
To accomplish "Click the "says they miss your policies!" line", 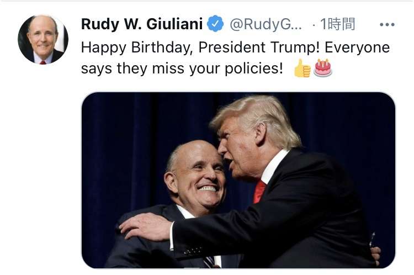I will point(182,68).
